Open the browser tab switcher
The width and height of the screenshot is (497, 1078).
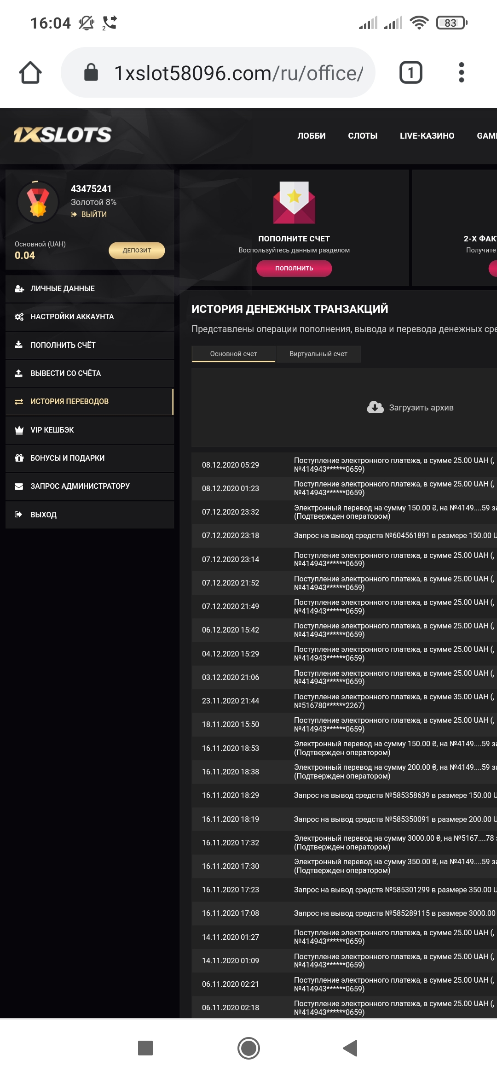click(410, 73)
